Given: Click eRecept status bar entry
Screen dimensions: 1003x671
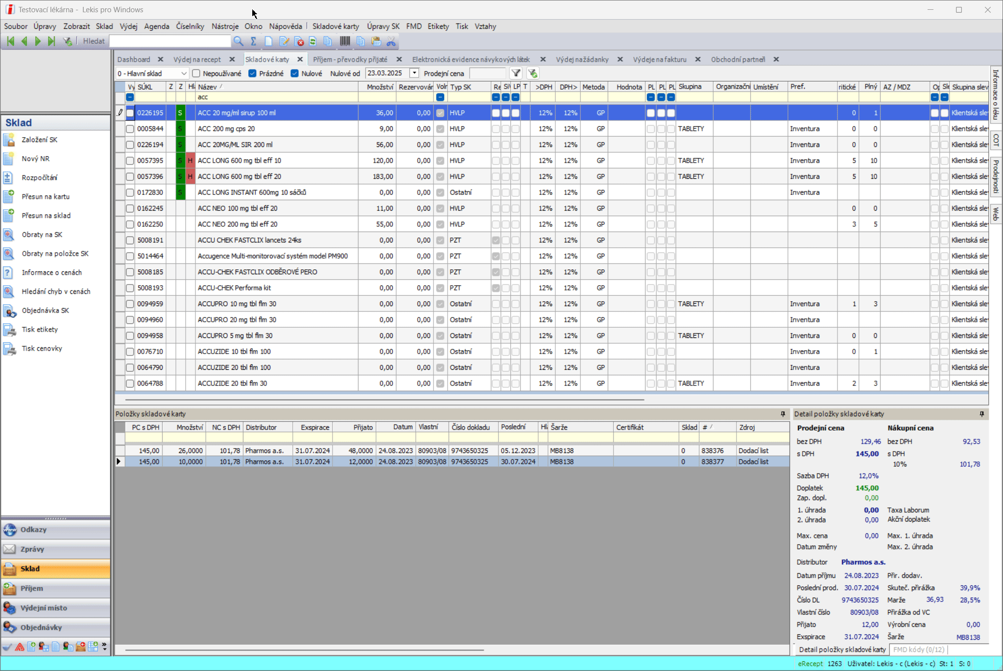Looking at the screenshot, I should [810, 664].
